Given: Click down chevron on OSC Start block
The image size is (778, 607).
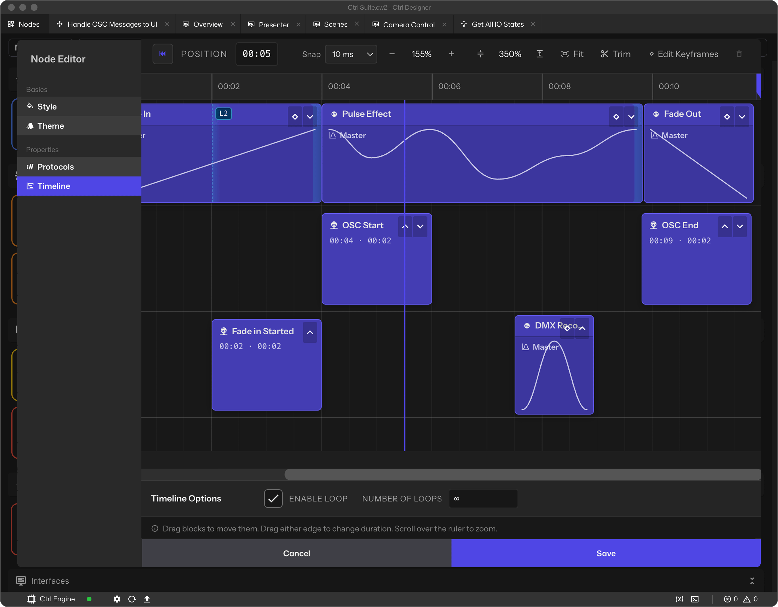Looking at the screenshot, I should [x=420, y=226].
